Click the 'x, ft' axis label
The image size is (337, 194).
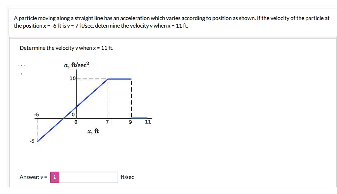pos(93,131)
